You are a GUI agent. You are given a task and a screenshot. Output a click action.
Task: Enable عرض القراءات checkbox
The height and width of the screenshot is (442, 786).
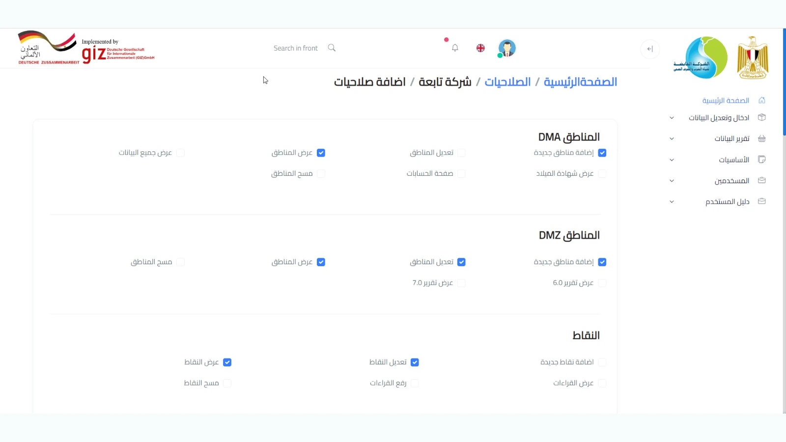[602, 383]
